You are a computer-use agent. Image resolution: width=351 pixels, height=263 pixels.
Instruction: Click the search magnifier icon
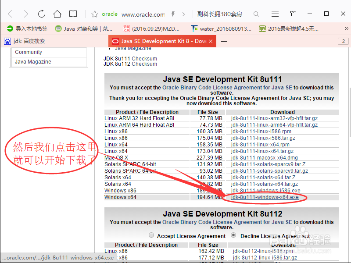click(256, 14)
